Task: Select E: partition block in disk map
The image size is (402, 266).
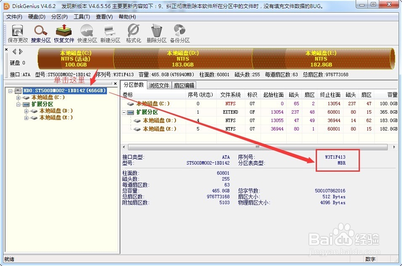Action: [x=321, y=59]
